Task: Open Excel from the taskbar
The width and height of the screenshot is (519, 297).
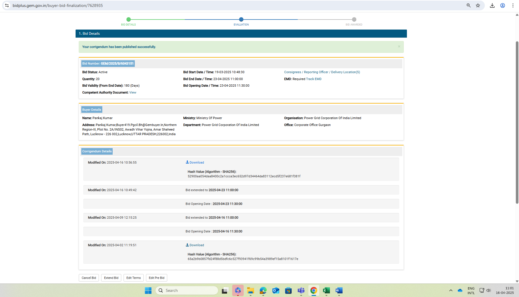Action: [326, 290]
